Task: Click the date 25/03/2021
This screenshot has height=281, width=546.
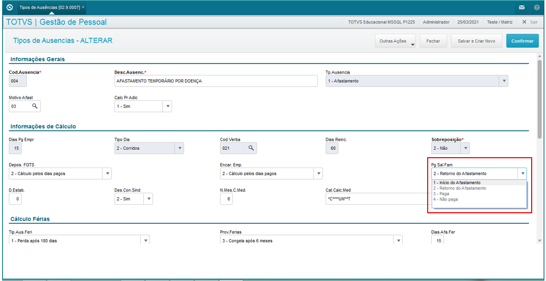Action: point(468,22)
